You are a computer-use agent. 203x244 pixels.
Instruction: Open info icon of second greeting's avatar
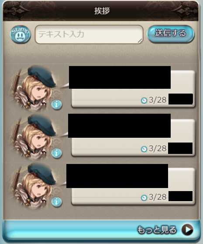(x=57, y=153)
